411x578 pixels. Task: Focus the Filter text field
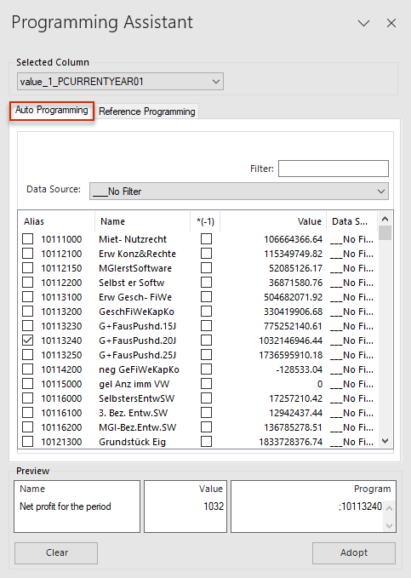(334, 169)
